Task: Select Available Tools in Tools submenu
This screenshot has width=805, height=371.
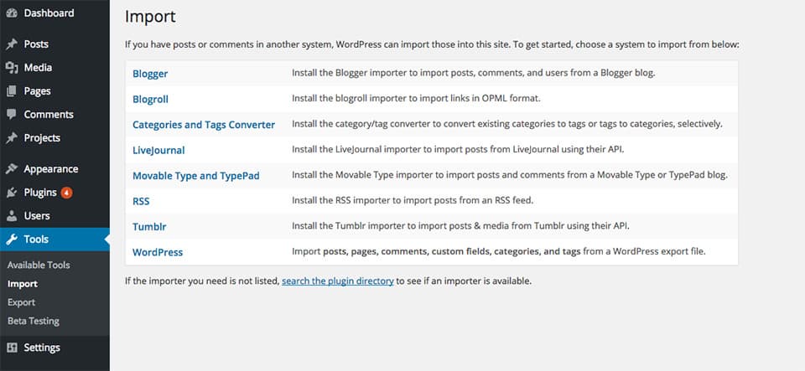Action: pyautogui.click(x=39, y=265)
